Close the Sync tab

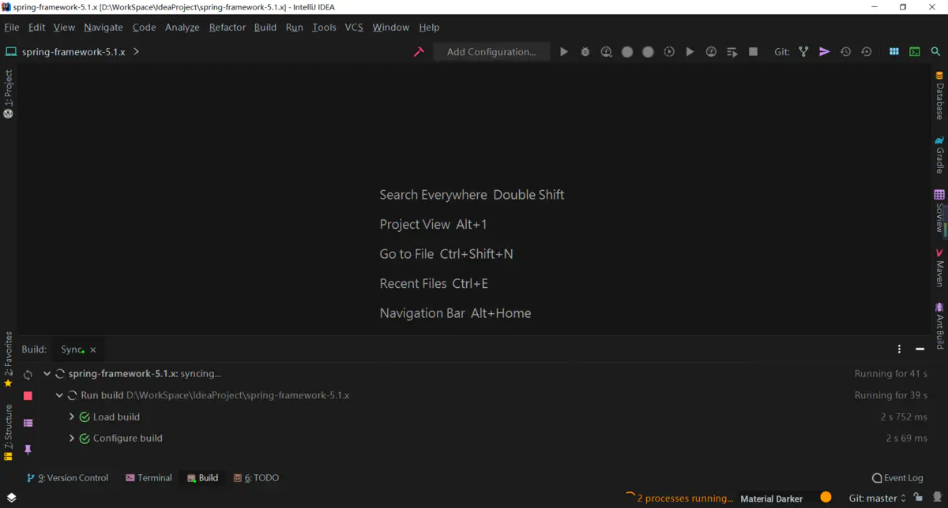(93, 349)
